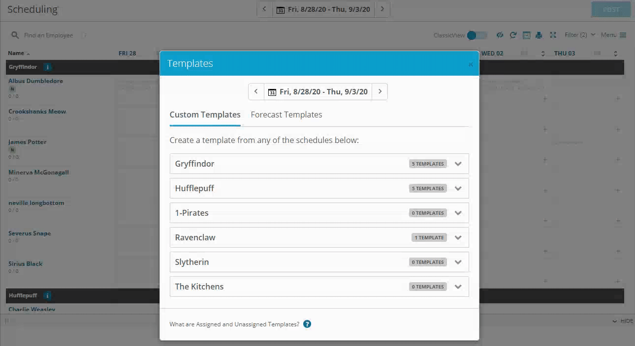Click the template list icon in toolbar
The image size is (635, 346).
click(526, 35)
